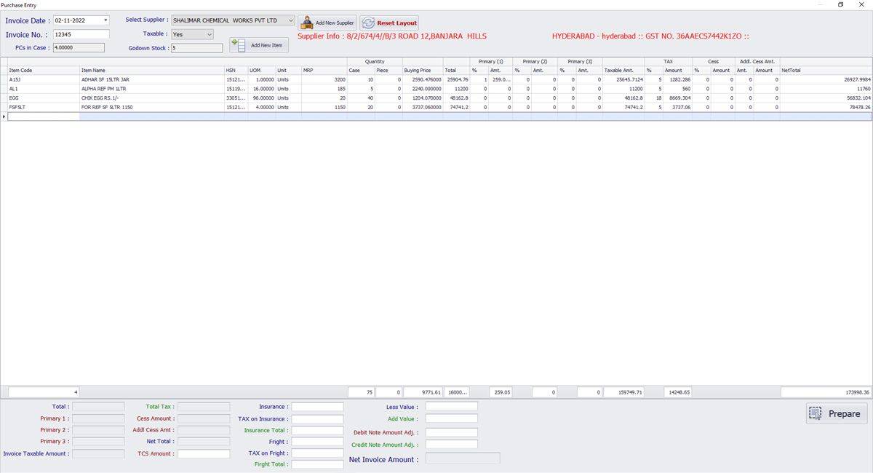This screenshot has height=473, width=873.
Task: Click the Reset Layout refresh icon
Action: [368, 23]
